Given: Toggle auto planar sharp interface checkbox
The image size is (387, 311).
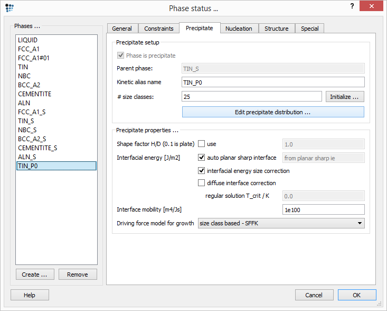Looking at the screenshot, I should tap(201, 158).
